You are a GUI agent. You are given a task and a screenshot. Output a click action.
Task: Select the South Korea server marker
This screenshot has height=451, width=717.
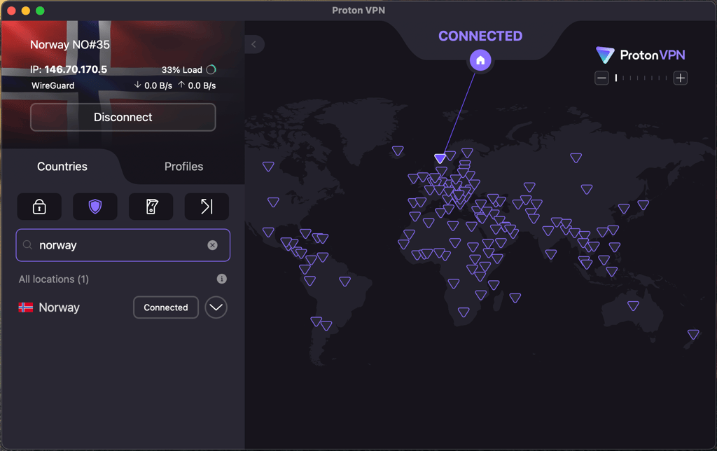point(624,209)
